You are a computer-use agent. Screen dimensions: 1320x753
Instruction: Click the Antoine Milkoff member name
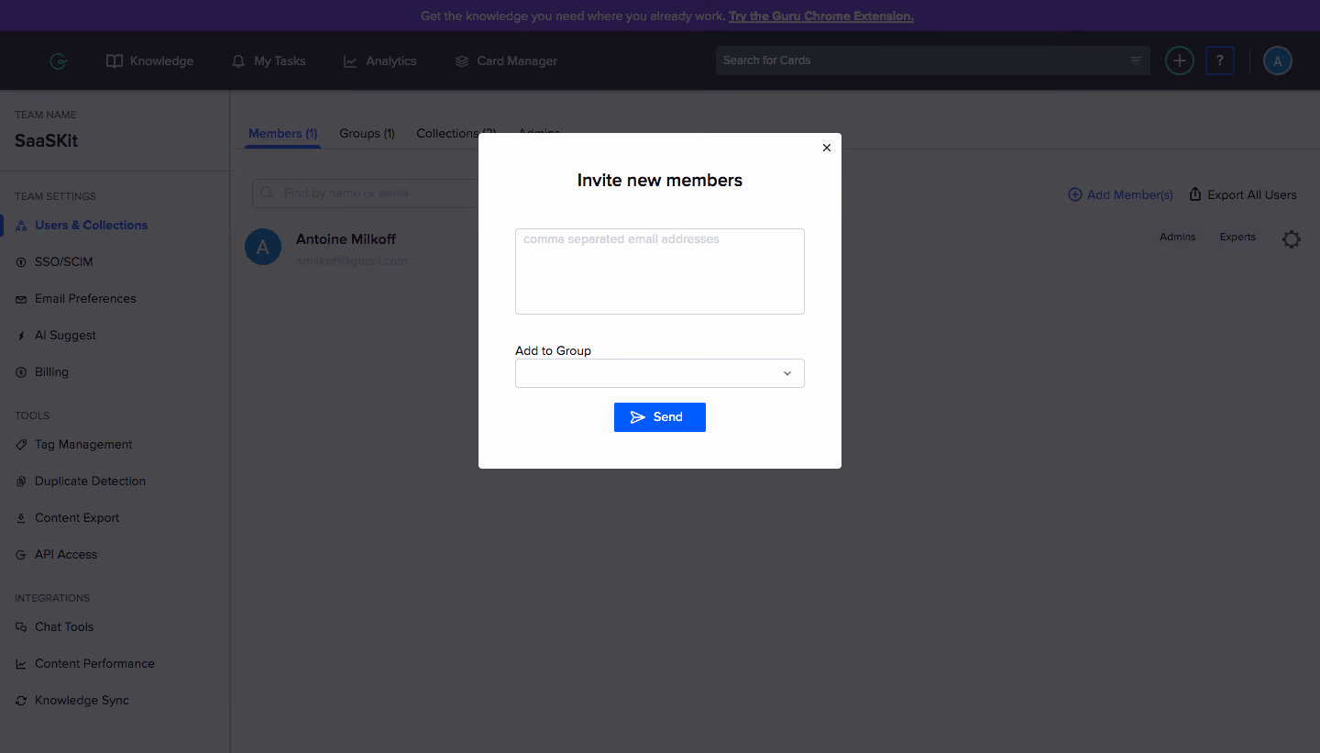346,239
